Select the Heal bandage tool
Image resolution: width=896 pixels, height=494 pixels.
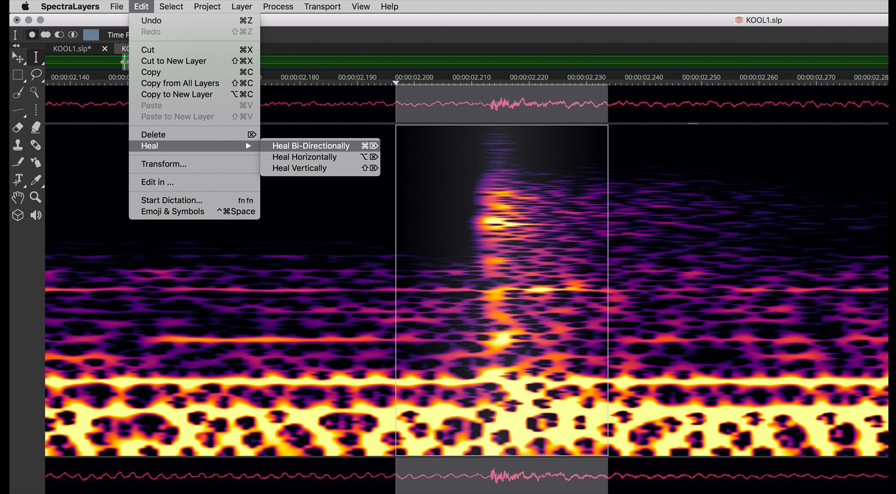click(x=36, y=145)
